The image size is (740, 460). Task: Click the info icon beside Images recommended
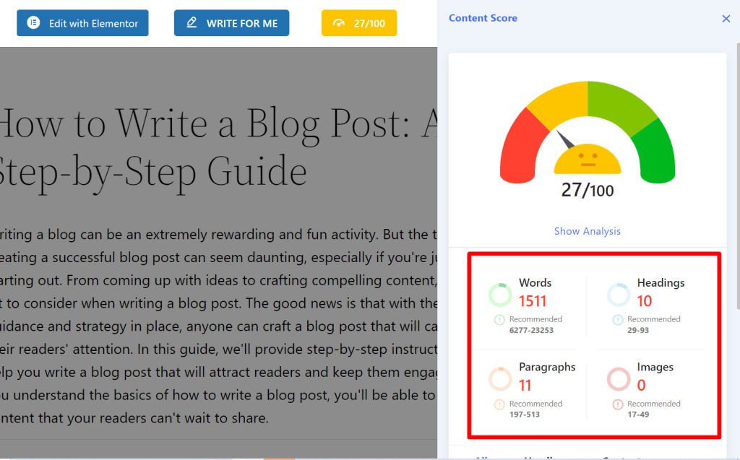(x=617, y=404)
